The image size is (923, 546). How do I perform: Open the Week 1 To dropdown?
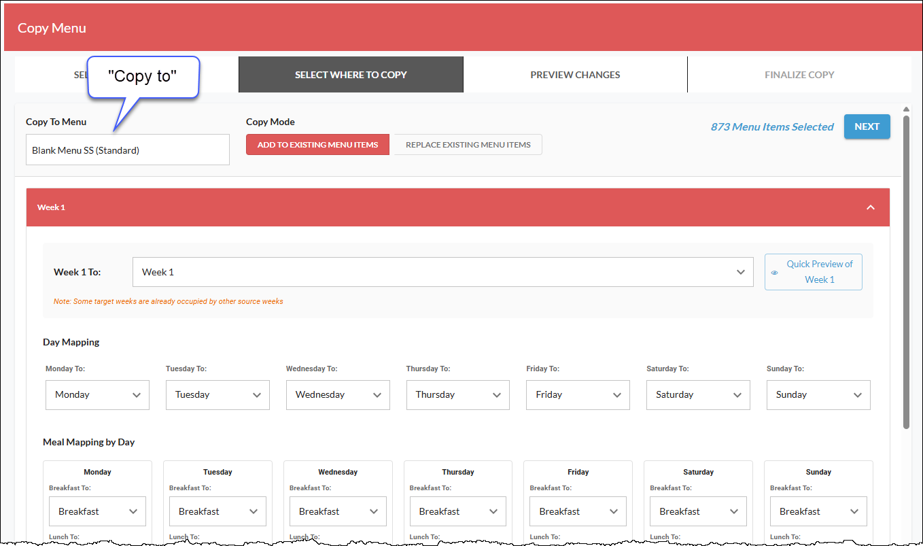(x=740, y=271)
